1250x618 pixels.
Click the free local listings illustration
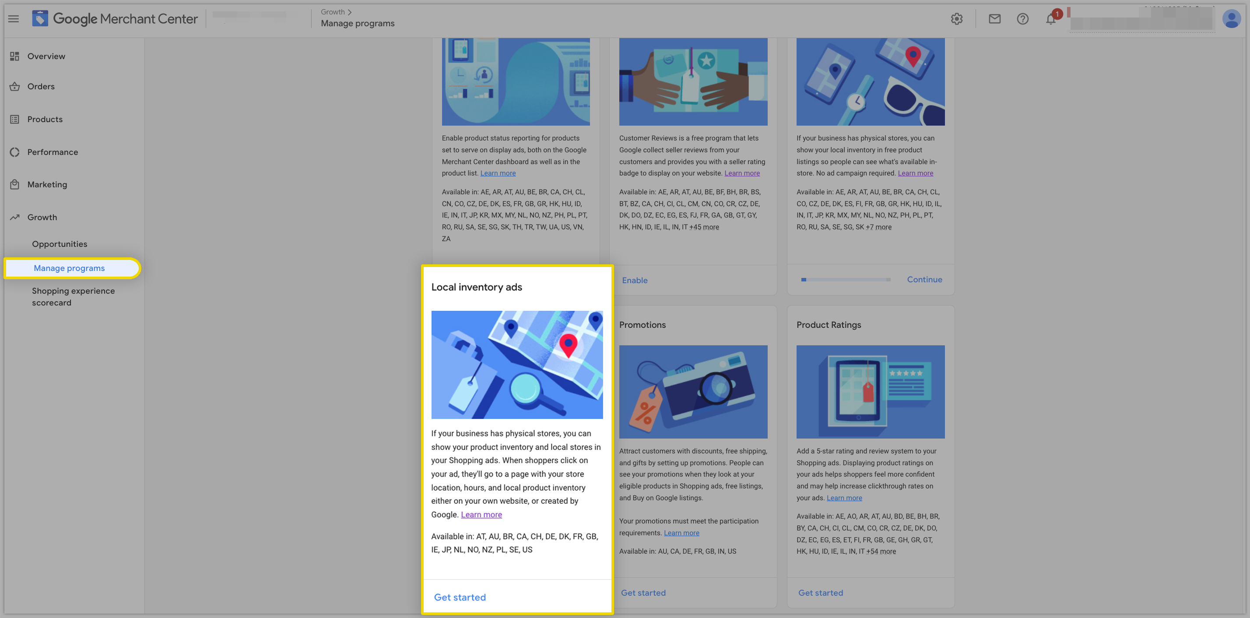click(x=870, y=81)
